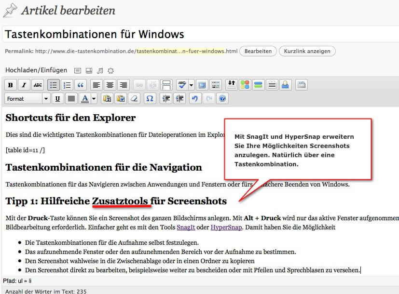This screenshot has width=399, height=294.
Task: Open the Format dropdown
Action: pyautogui.click(x=27, y=99)
